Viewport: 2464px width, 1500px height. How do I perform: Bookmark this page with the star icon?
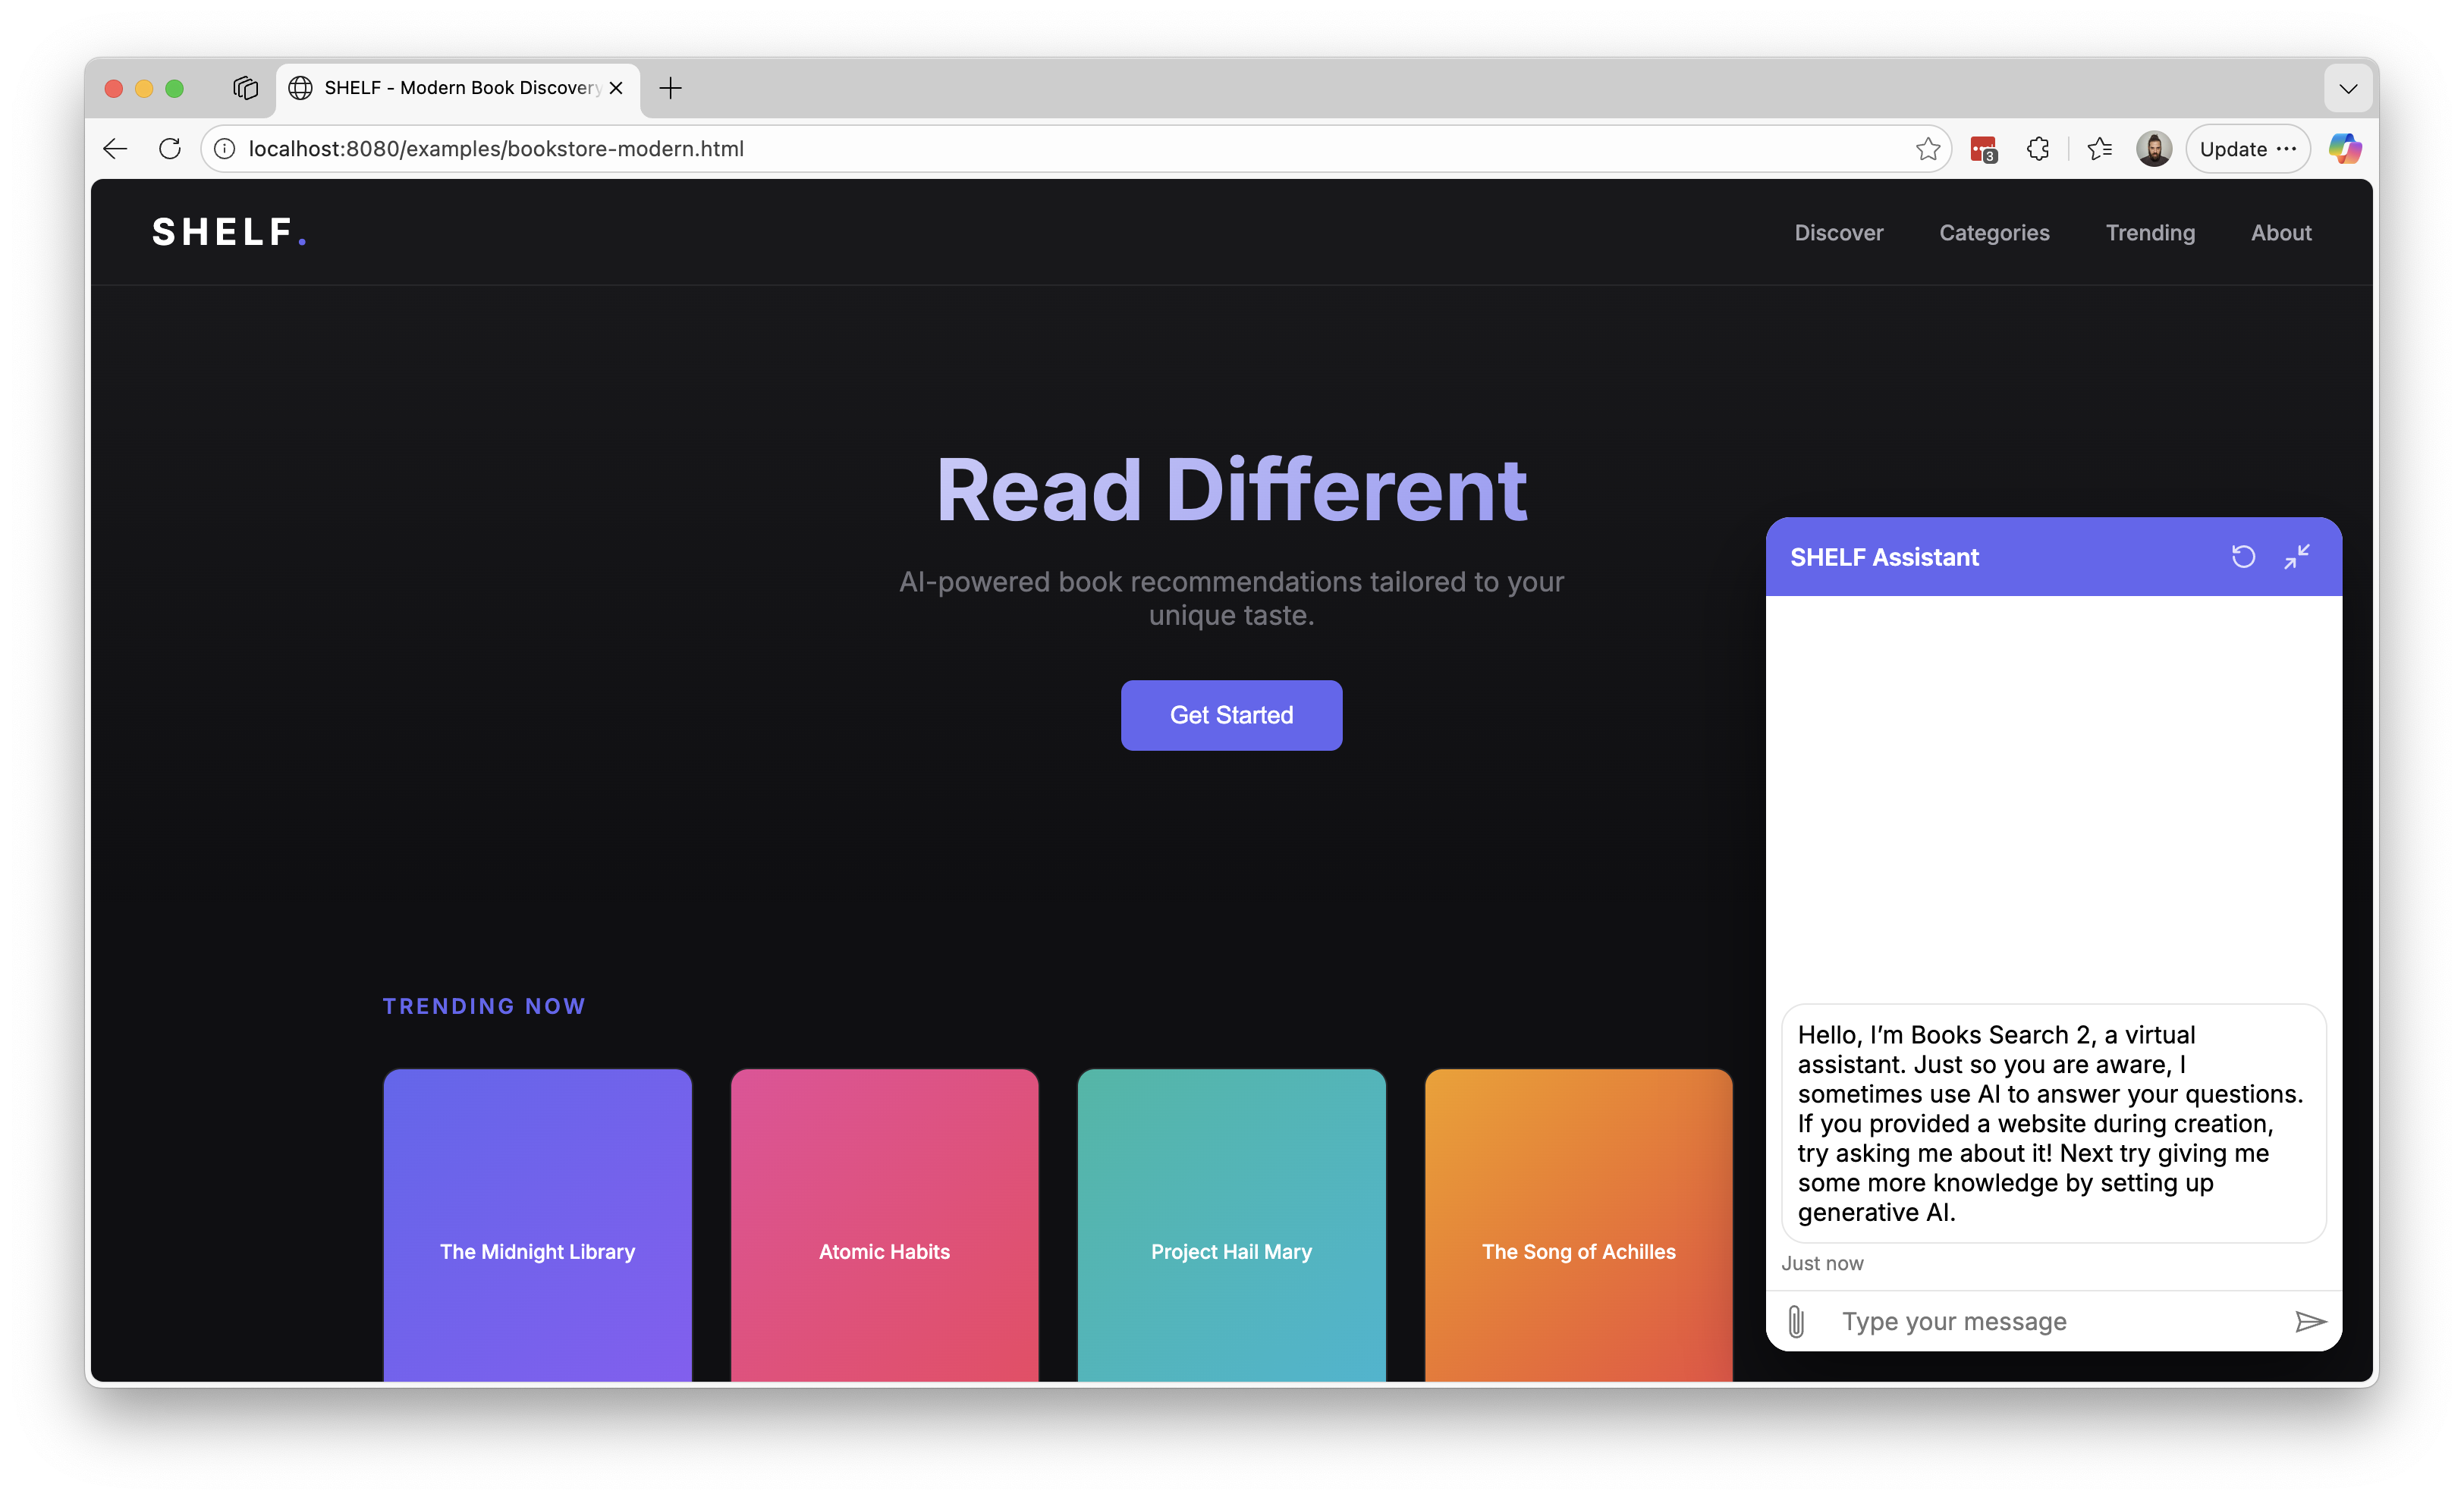click(1928, 149)
